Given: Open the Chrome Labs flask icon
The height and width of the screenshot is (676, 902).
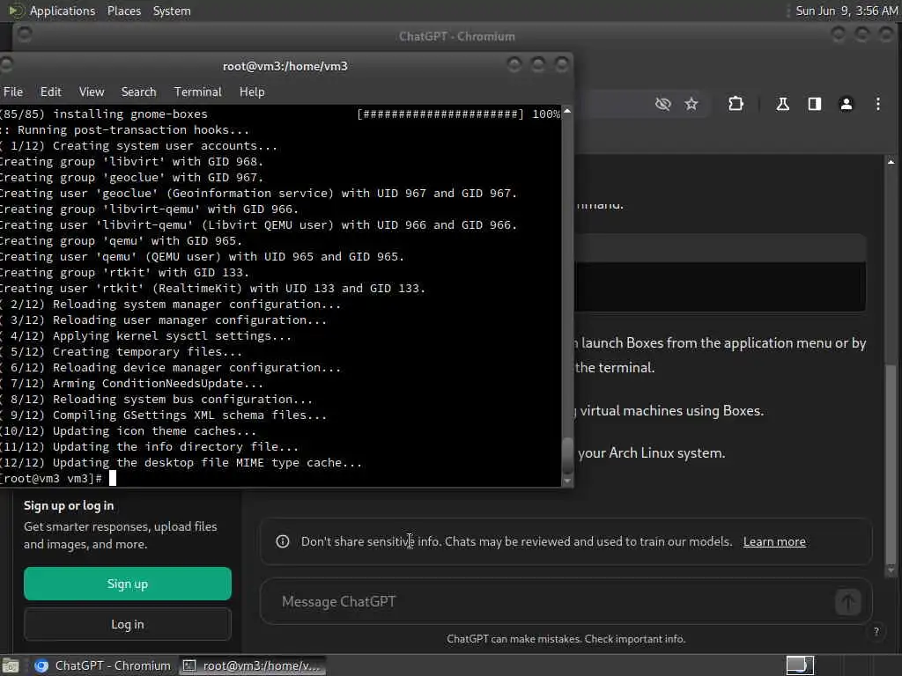Looking at the screenshot, I should 782,104.
